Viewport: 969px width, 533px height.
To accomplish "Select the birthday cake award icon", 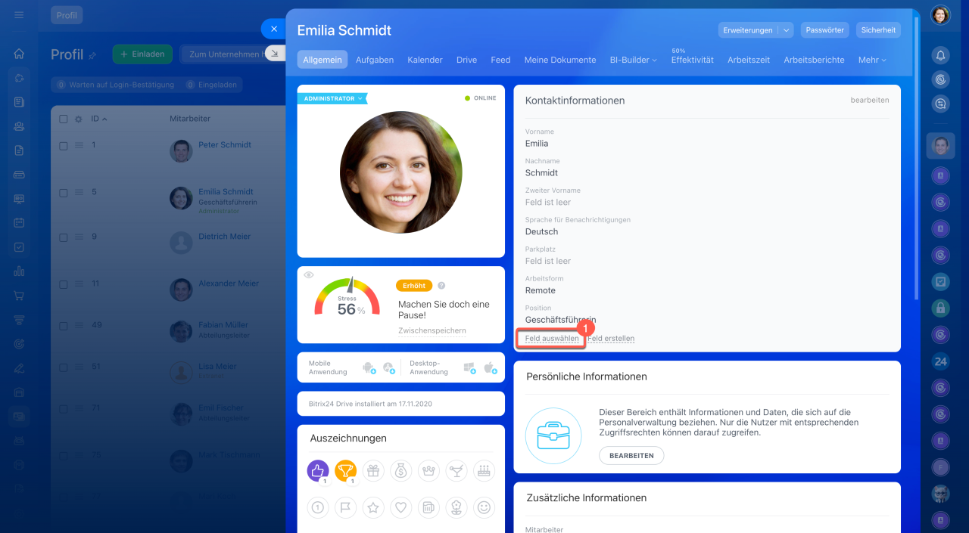I will 484,471.
